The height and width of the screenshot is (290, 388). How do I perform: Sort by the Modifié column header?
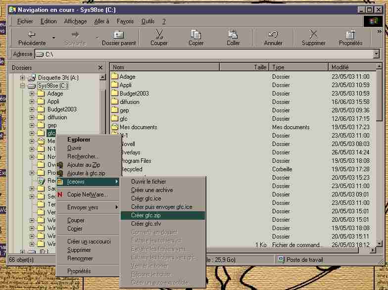tap(352, 67)
